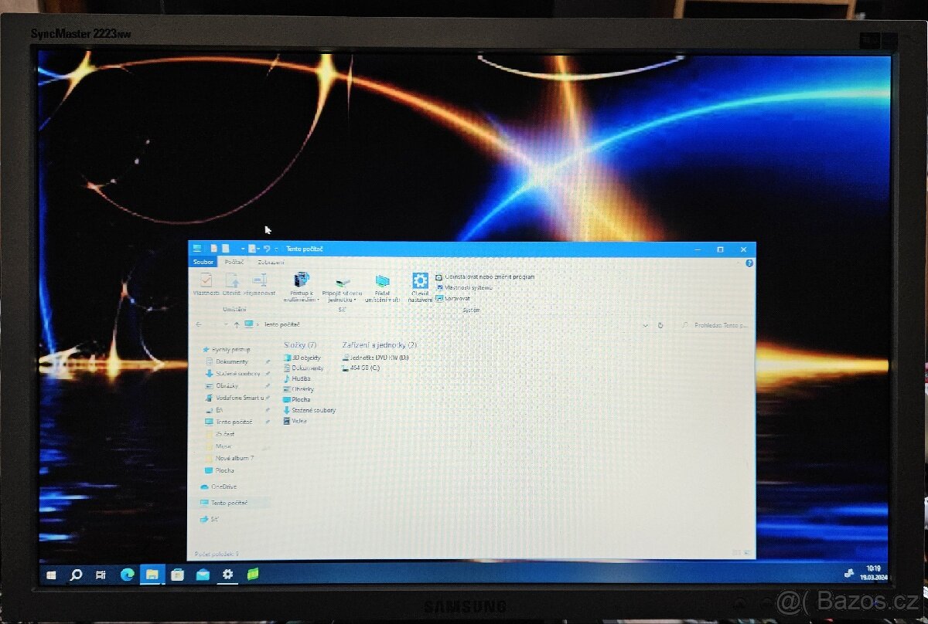Click the Help question mark icon

749,263
